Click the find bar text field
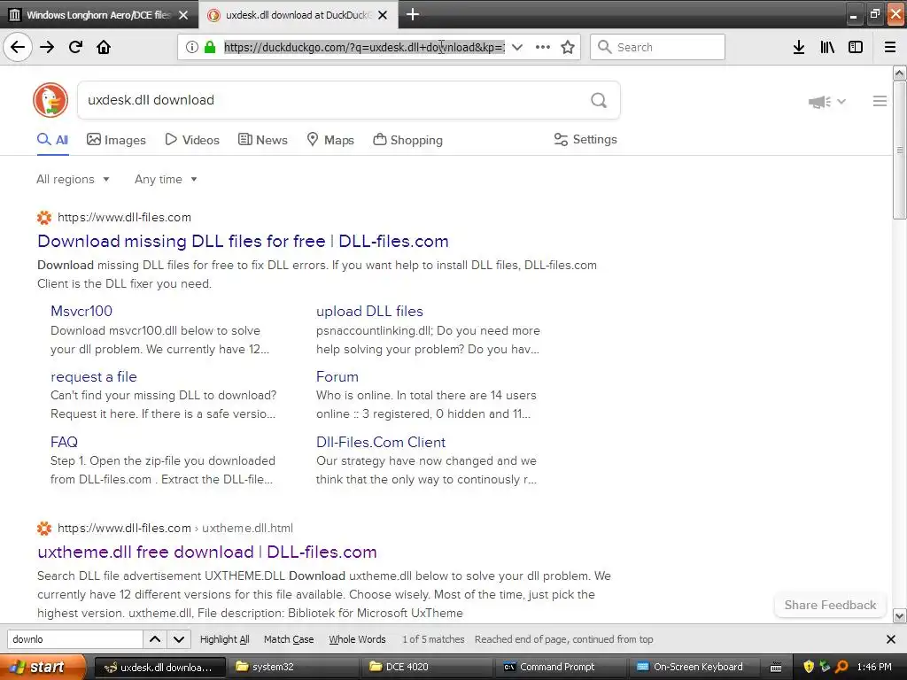 [x=74, y=639]
